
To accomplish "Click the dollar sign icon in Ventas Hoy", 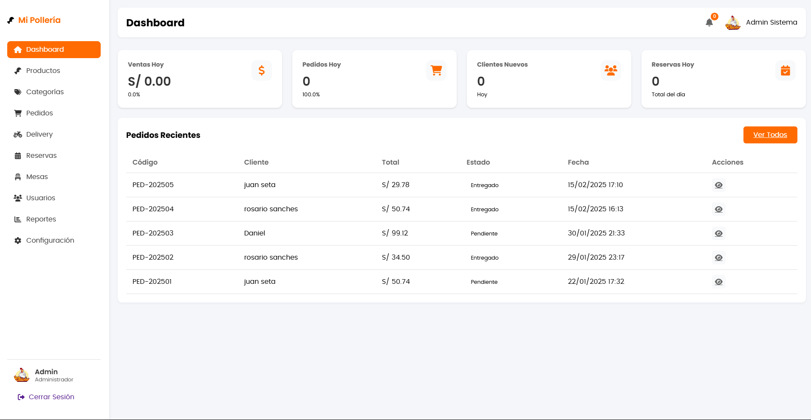I will (x=261, y=70).
